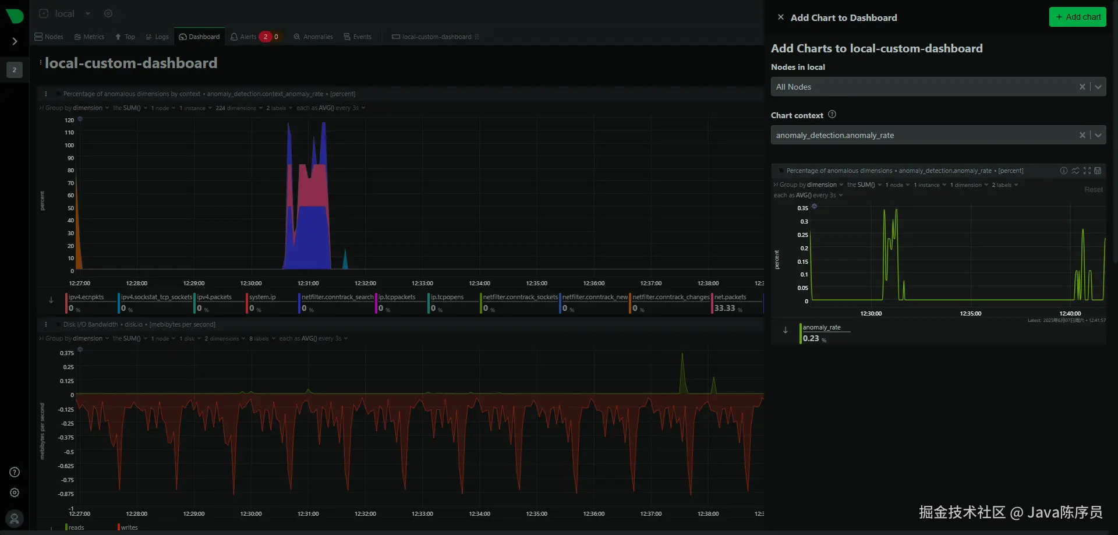Screen dimensions: 1118x535
Task: Click the sort arrow in preview chart legend
Action: tap(786, 330)
